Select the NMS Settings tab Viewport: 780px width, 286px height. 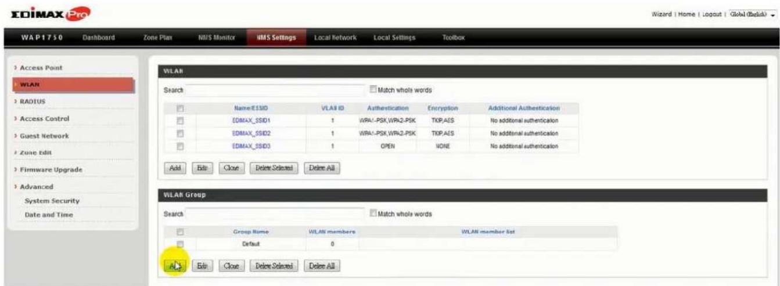pos(276,38)
